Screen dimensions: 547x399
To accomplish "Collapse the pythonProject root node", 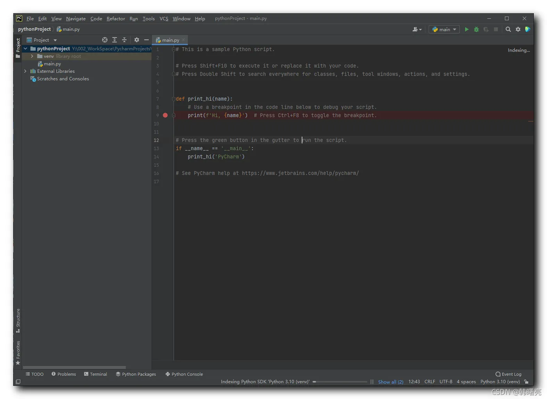I will [x=25, y=49].
